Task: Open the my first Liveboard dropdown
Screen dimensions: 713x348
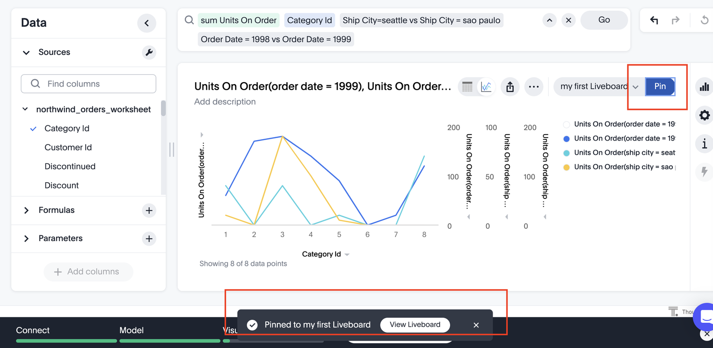Action: pyautogui.click(x=635, y=87)
